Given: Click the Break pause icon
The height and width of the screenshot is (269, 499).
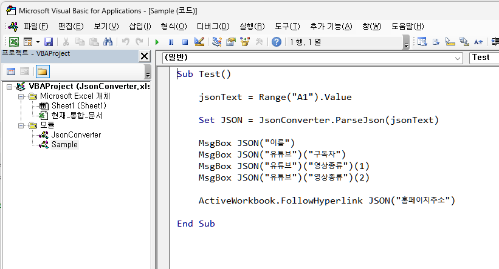Looking at the screenshot, I should (x=171, y=42).
